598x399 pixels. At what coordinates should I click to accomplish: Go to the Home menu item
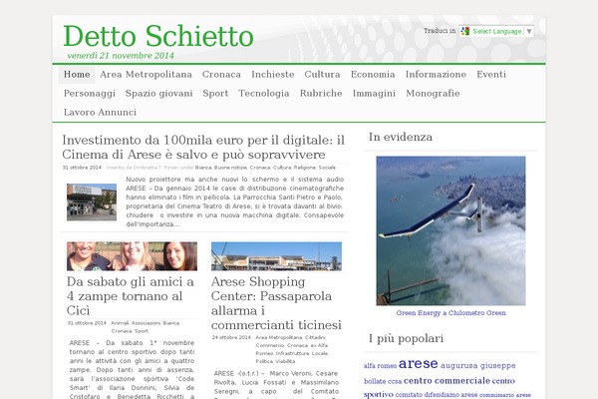click(x=77, y=75)
